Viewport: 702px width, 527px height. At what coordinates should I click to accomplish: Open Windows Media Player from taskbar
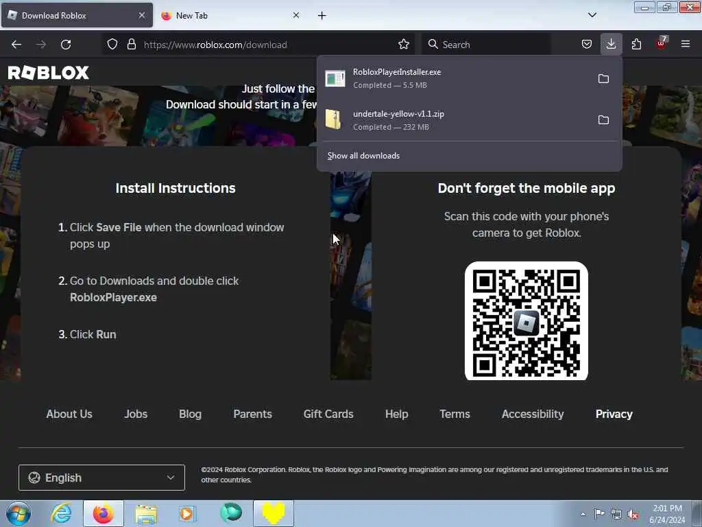click(187, 513)
